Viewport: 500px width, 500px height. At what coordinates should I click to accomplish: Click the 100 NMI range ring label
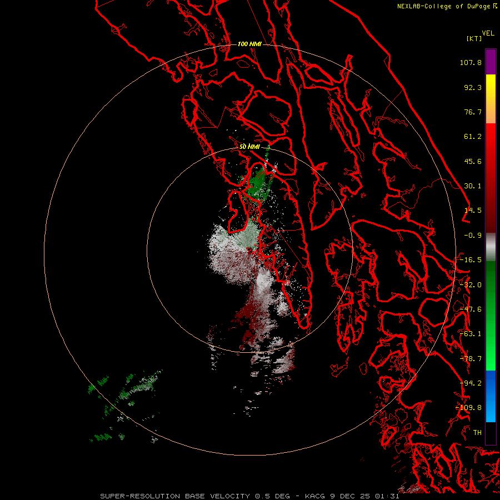[x=249, y=44]
